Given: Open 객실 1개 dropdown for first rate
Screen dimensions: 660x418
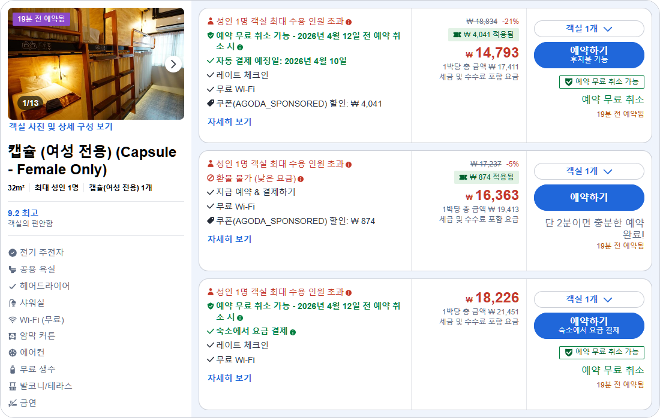Looking at the screenshot, I should pyautogui.click(x=589, y=29).
